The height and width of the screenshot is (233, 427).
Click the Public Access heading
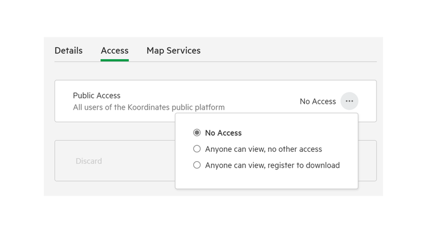click(97, 95)
